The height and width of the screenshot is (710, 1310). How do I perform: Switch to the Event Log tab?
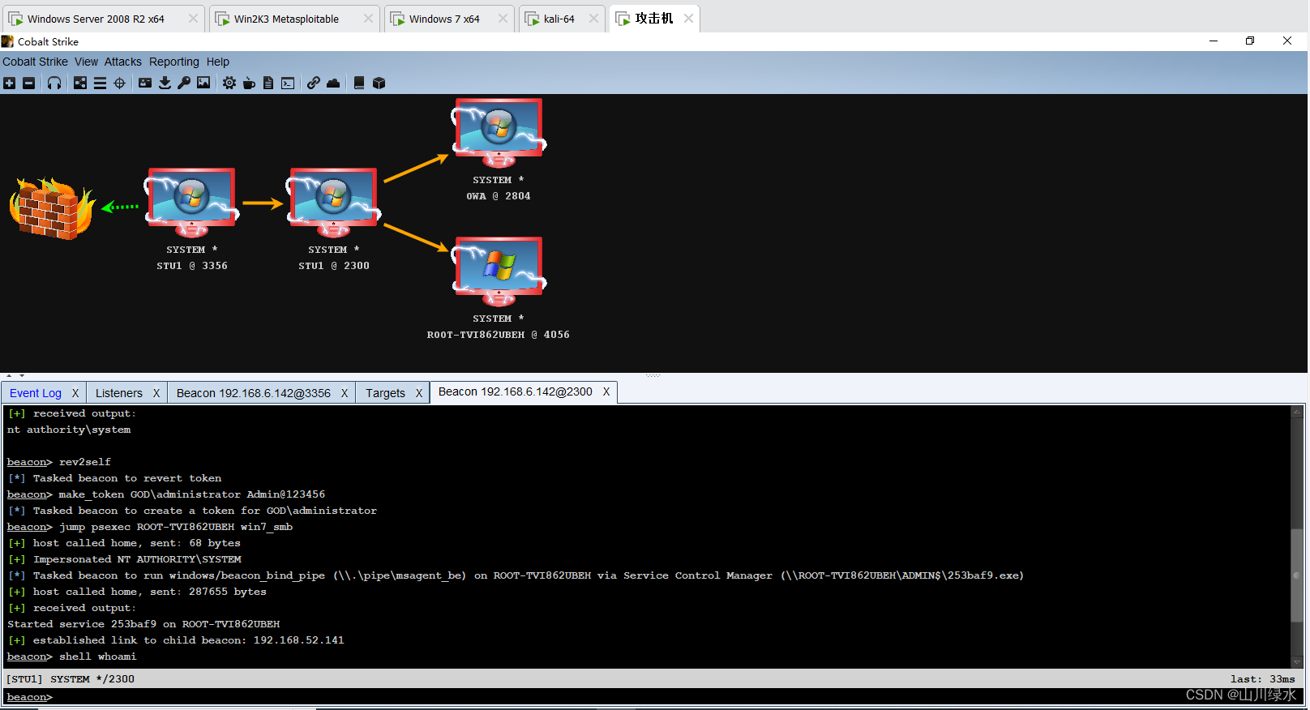point(36,393)
